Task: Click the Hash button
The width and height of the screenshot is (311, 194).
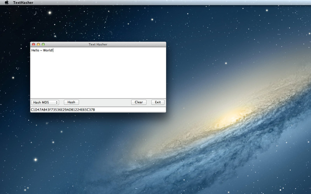Action: point(72,102)
